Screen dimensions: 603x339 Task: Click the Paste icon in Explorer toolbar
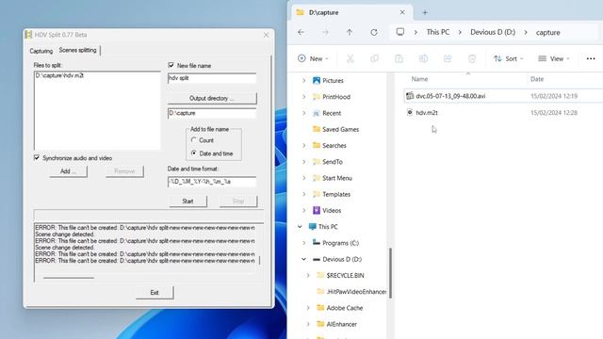click(399, 58)
